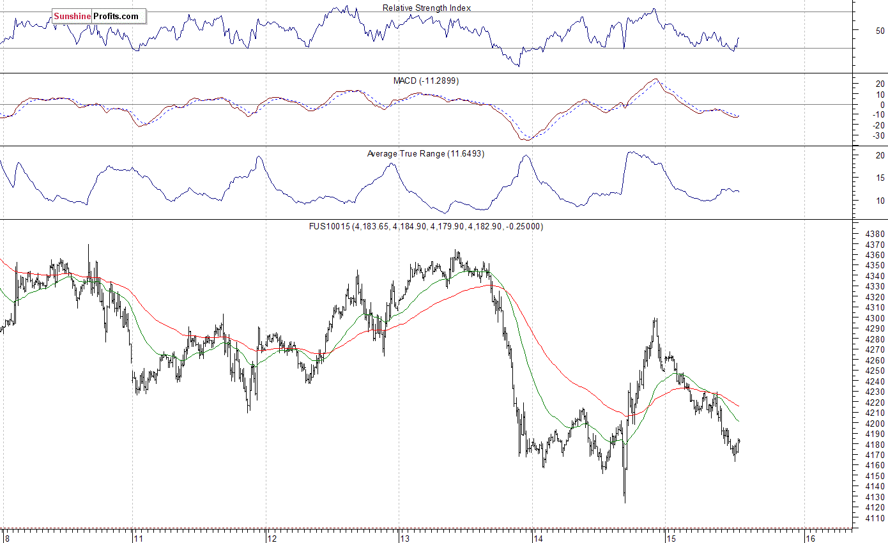Viewport: 888px width, 543px height.
Task: Click the date label 15 on the time axis
Action: [x=671, y=538]
